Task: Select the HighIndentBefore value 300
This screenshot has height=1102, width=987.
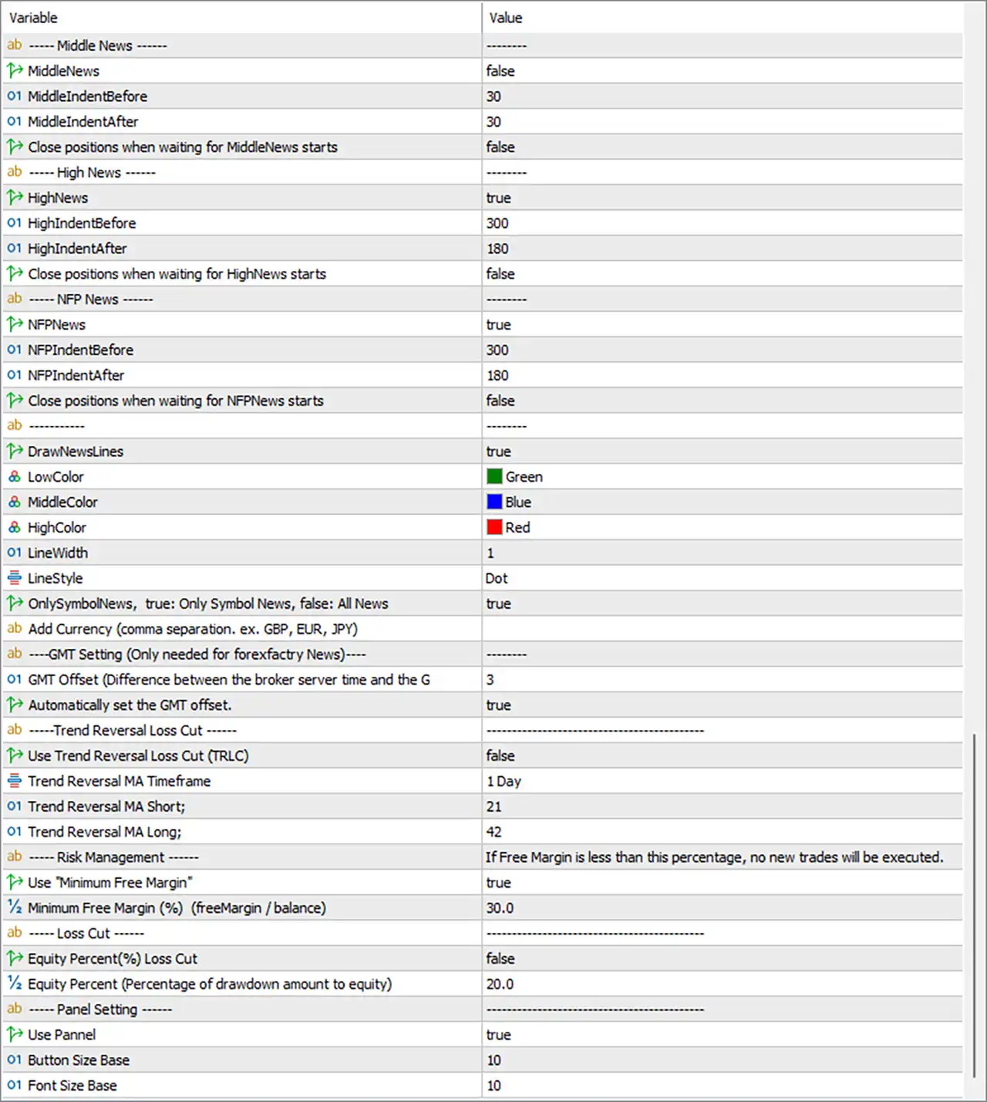Action: click(497, 223)
